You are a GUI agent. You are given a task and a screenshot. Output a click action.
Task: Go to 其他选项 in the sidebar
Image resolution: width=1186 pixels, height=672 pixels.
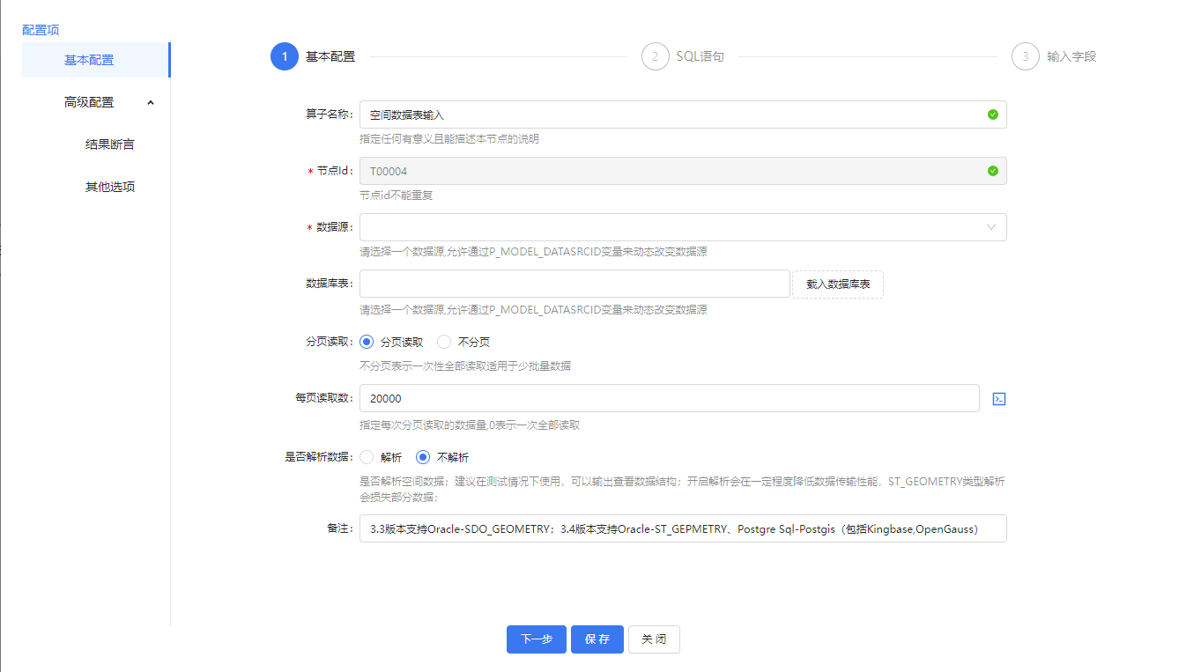pos(110,187)
